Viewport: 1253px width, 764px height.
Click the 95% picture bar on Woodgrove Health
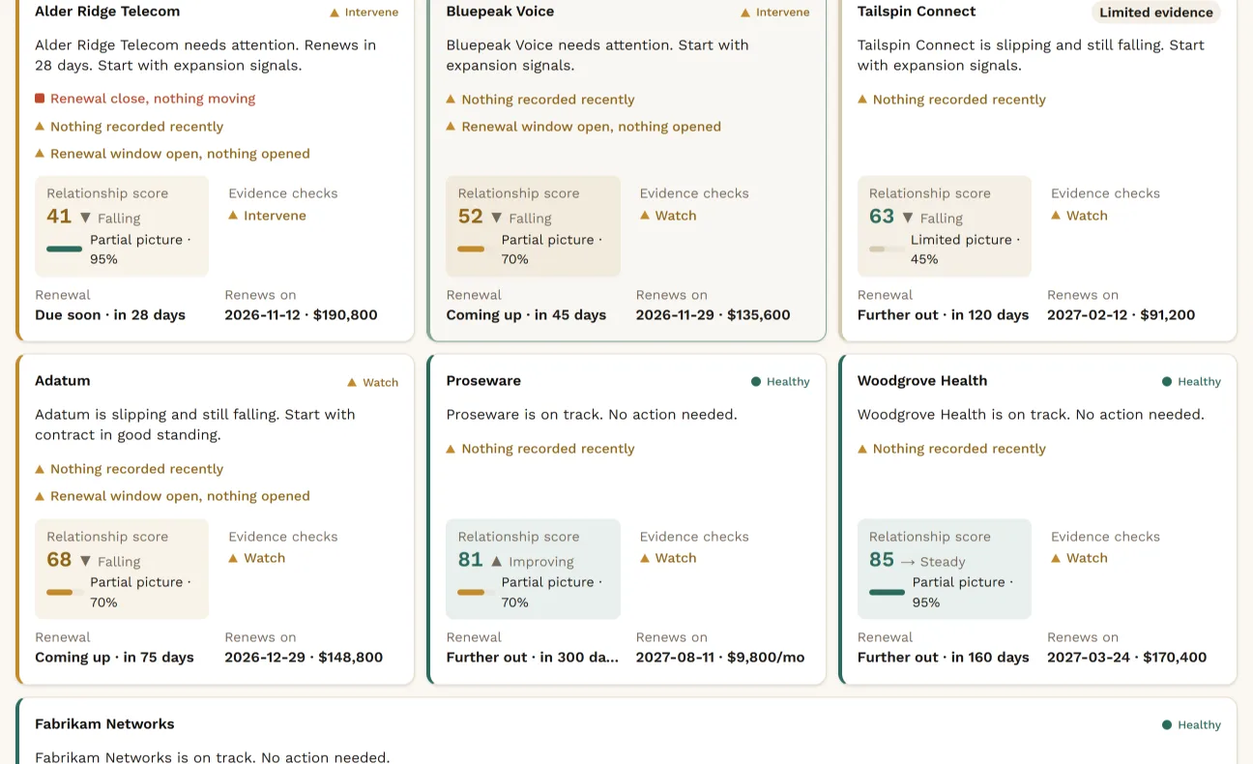(887, 592)
